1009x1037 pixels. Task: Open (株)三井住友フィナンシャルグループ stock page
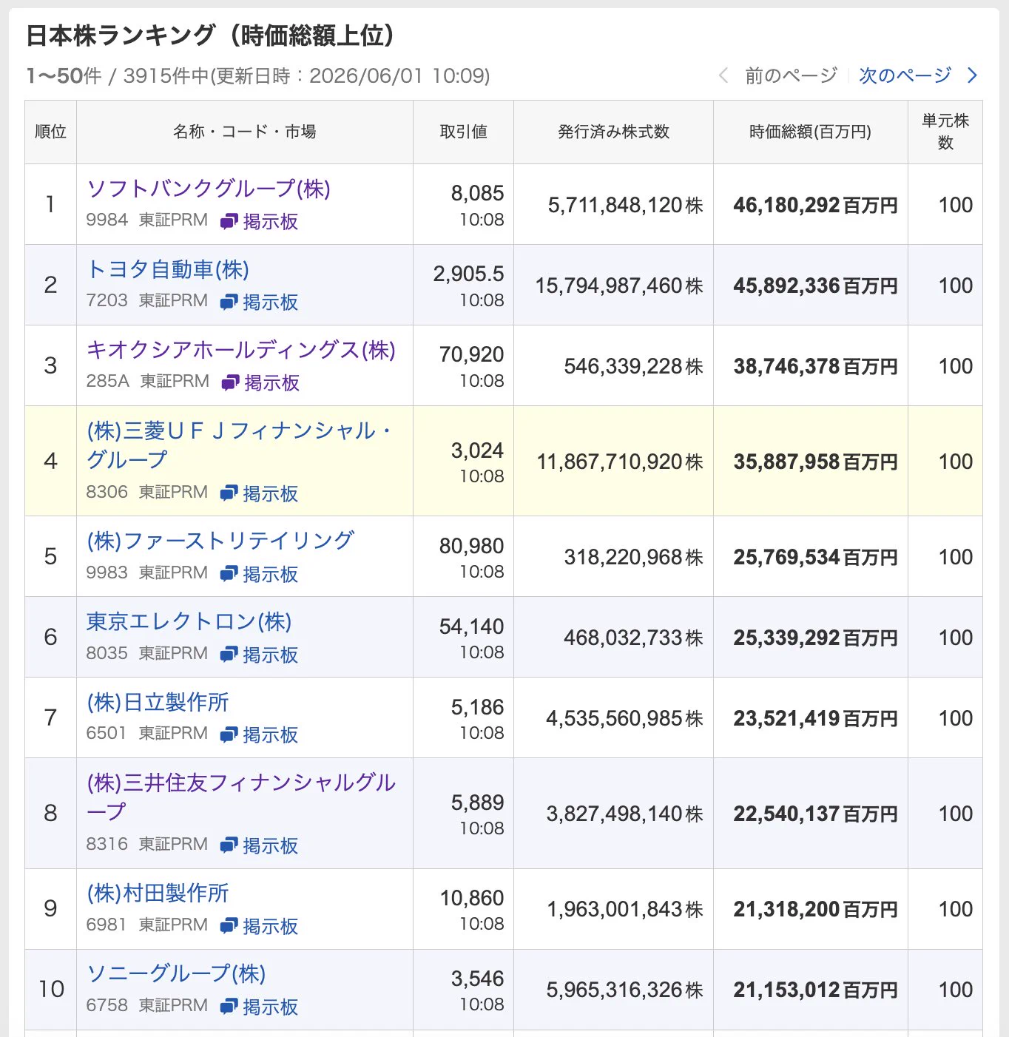[241, 797]
